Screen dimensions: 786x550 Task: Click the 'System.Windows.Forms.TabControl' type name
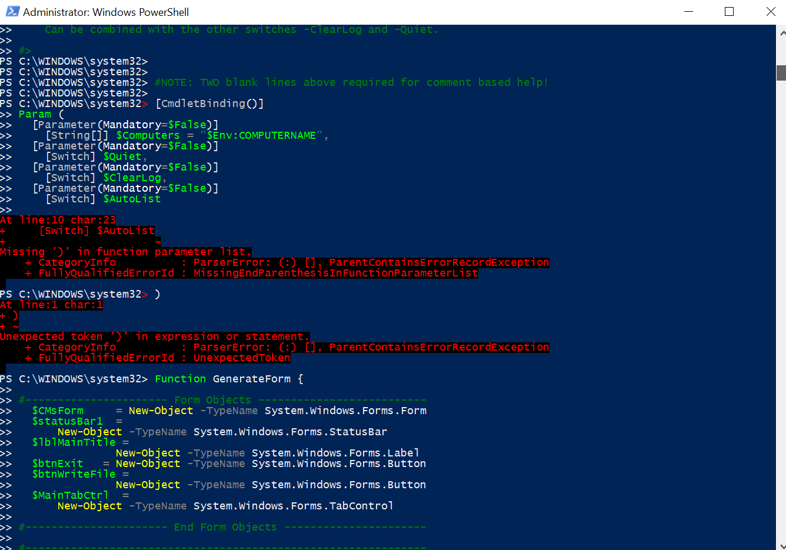pos(293,506)
